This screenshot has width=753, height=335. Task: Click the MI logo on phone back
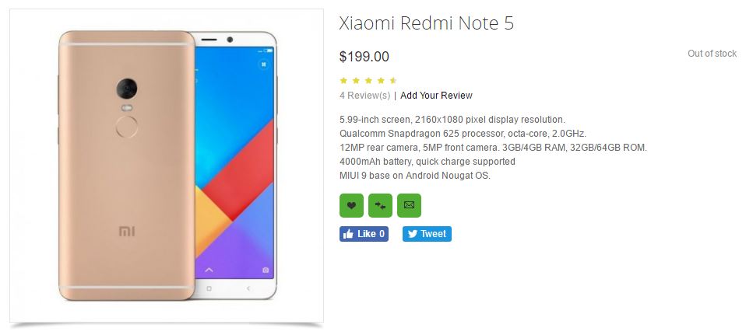coord(127,232)
